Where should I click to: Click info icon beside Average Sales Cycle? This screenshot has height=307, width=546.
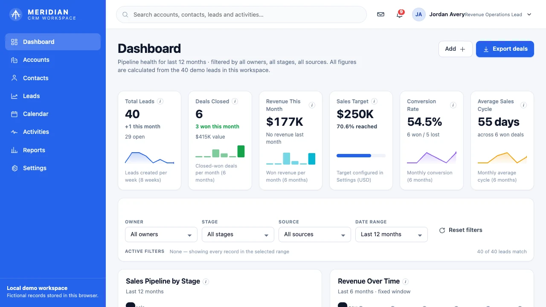pos(523,105)
